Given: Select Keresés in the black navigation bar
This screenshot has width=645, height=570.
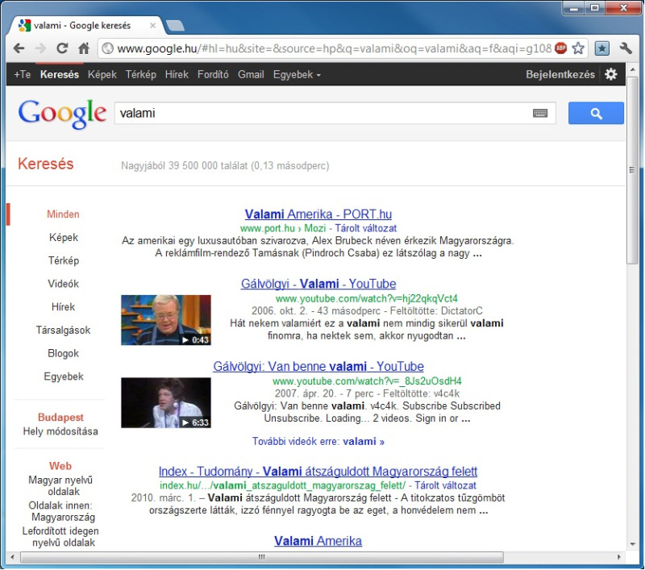Looking at the screenshot, I should point(60,74).
